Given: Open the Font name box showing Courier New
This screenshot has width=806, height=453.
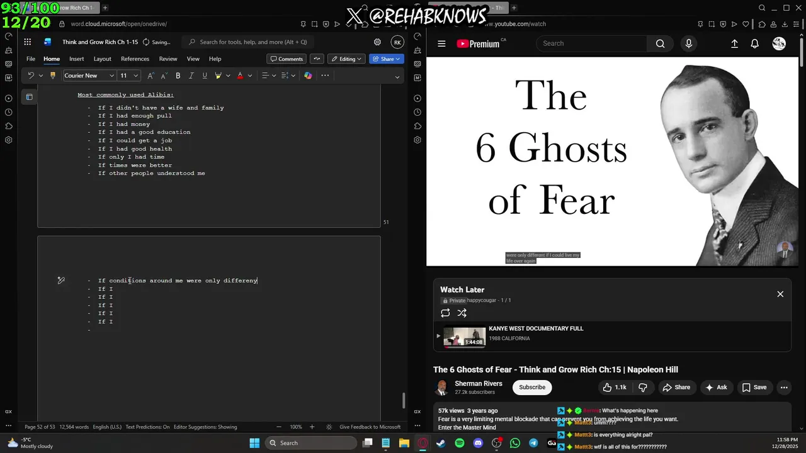Looking at the screenshot, I should [89, 75].
